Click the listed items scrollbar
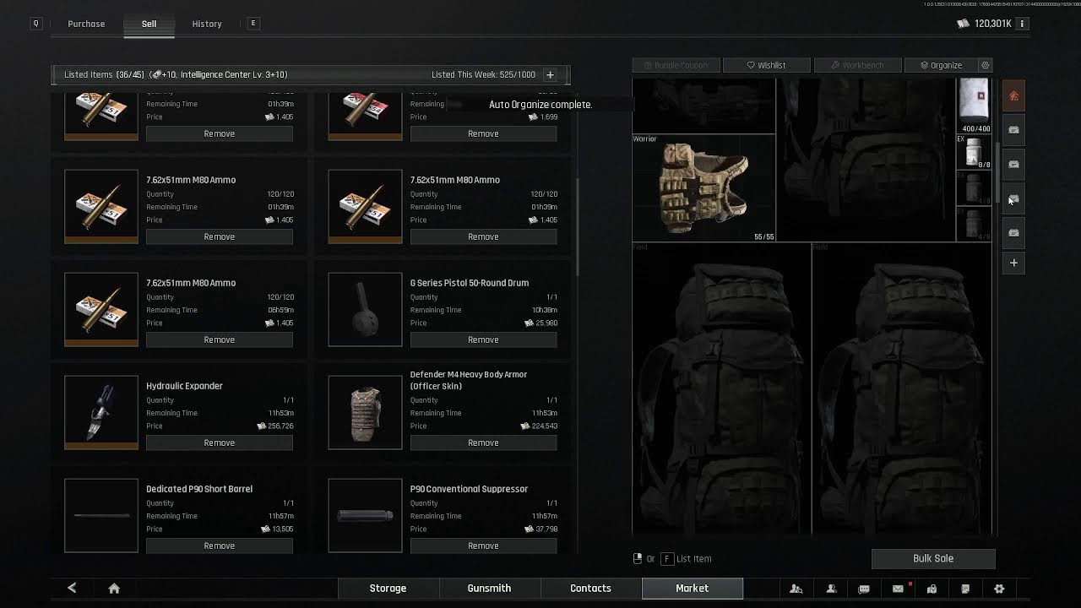The height and width of the screenshot is (608, 1081). [x=578, y=226]
